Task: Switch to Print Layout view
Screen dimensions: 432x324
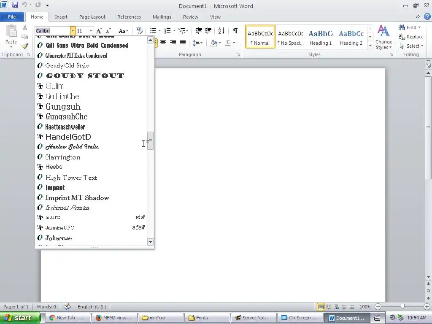Action: (x=321, y=307)
